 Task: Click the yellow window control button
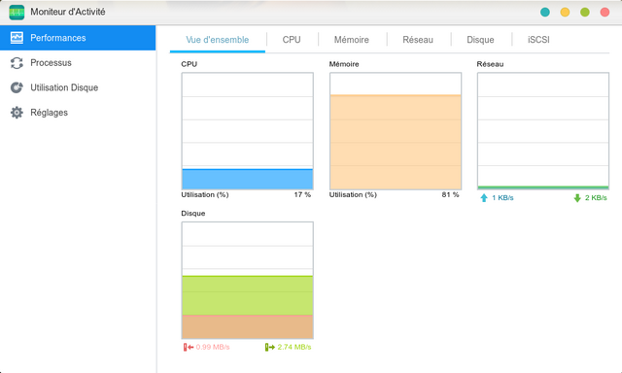click(565, 12)
